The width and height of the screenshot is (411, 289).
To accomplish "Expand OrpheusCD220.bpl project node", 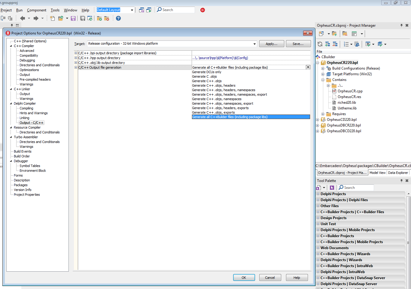I will coord(318,120).
